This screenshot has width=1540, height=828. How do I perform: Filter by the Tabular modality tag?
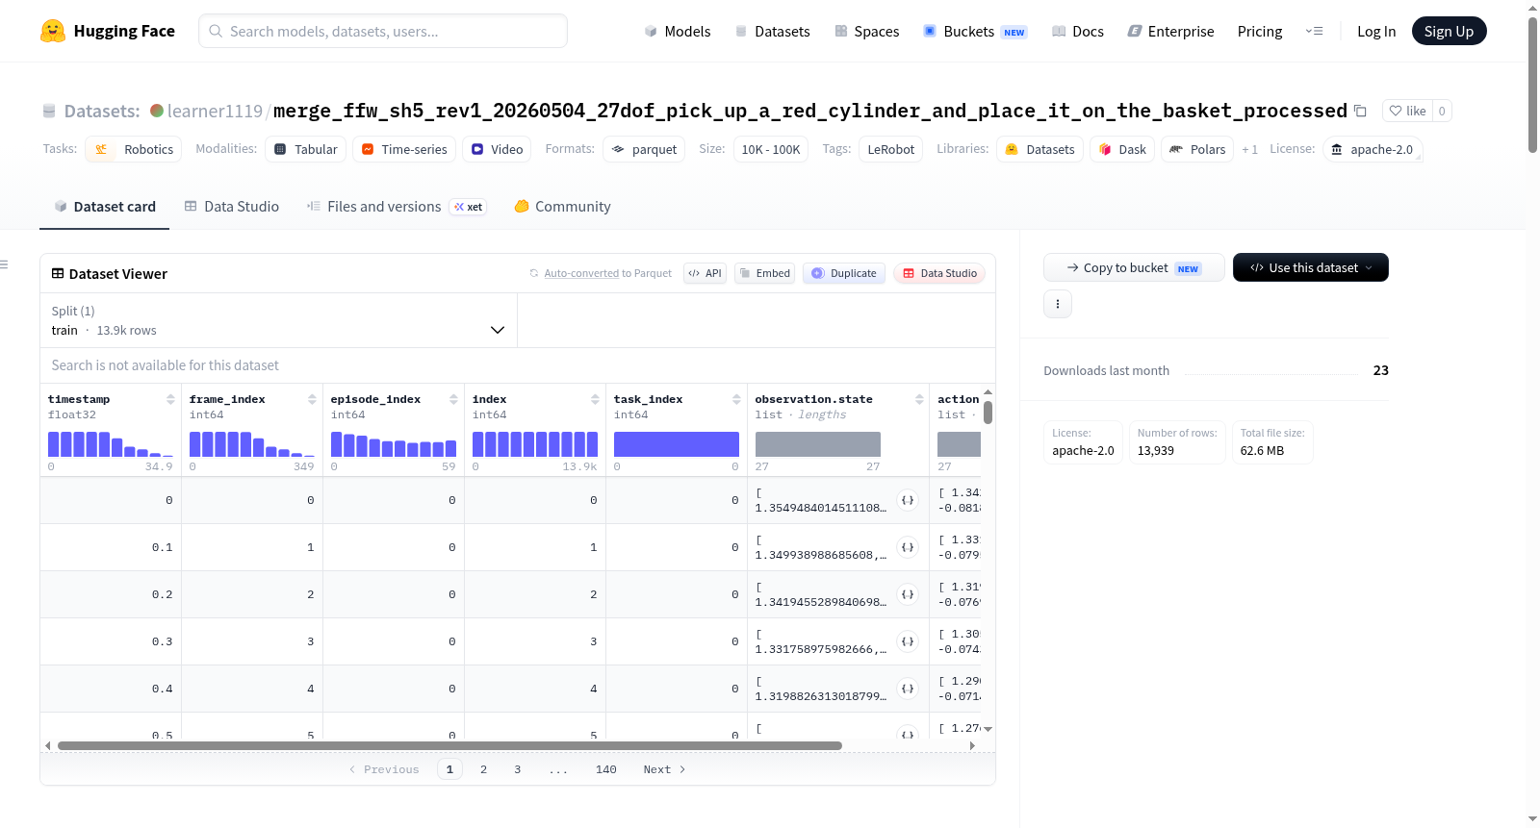[306, 149]
